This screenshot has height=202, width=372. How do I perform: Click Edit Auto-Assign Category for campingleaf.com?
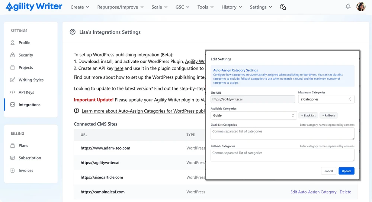[x=313, y=192]
